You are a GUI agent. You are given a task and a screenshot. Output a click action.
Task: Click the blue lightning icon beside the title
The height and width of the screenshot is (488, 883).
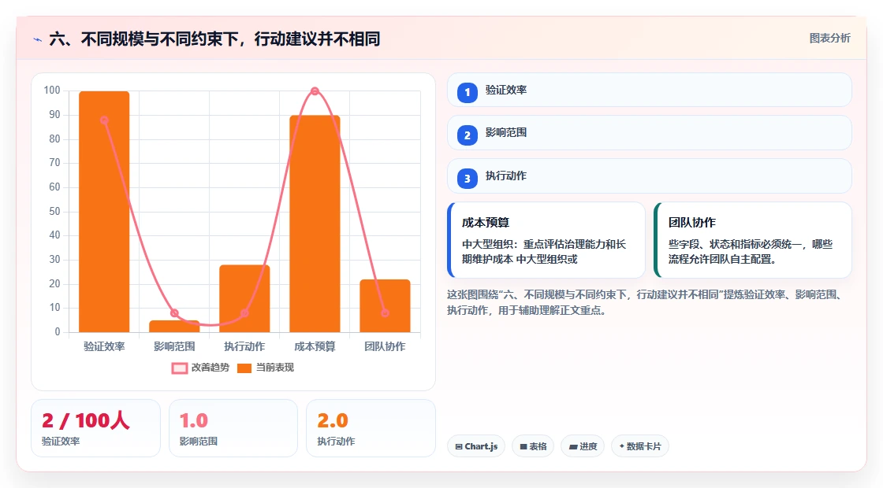point(38,39)
